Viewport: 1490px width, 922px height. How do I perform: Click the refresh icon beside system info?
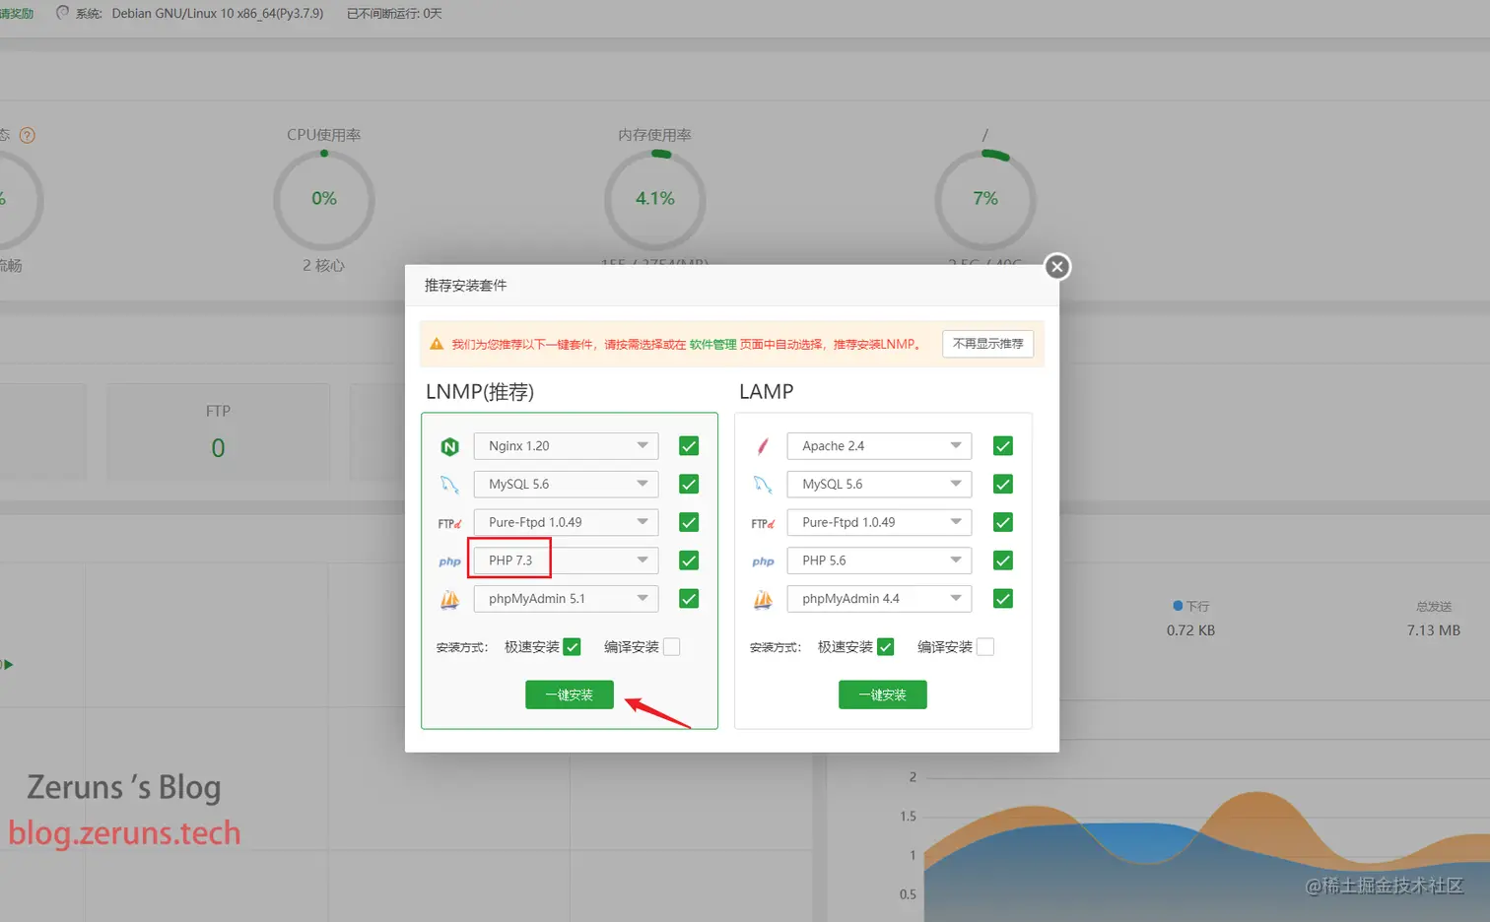(x=63, y=13)
